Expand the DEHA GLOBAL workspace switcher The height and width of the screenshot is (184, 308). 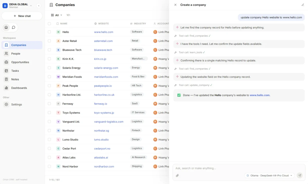coord(17,6)
